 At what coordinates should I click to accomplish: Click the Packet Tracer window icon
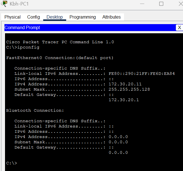click(4, 4)
